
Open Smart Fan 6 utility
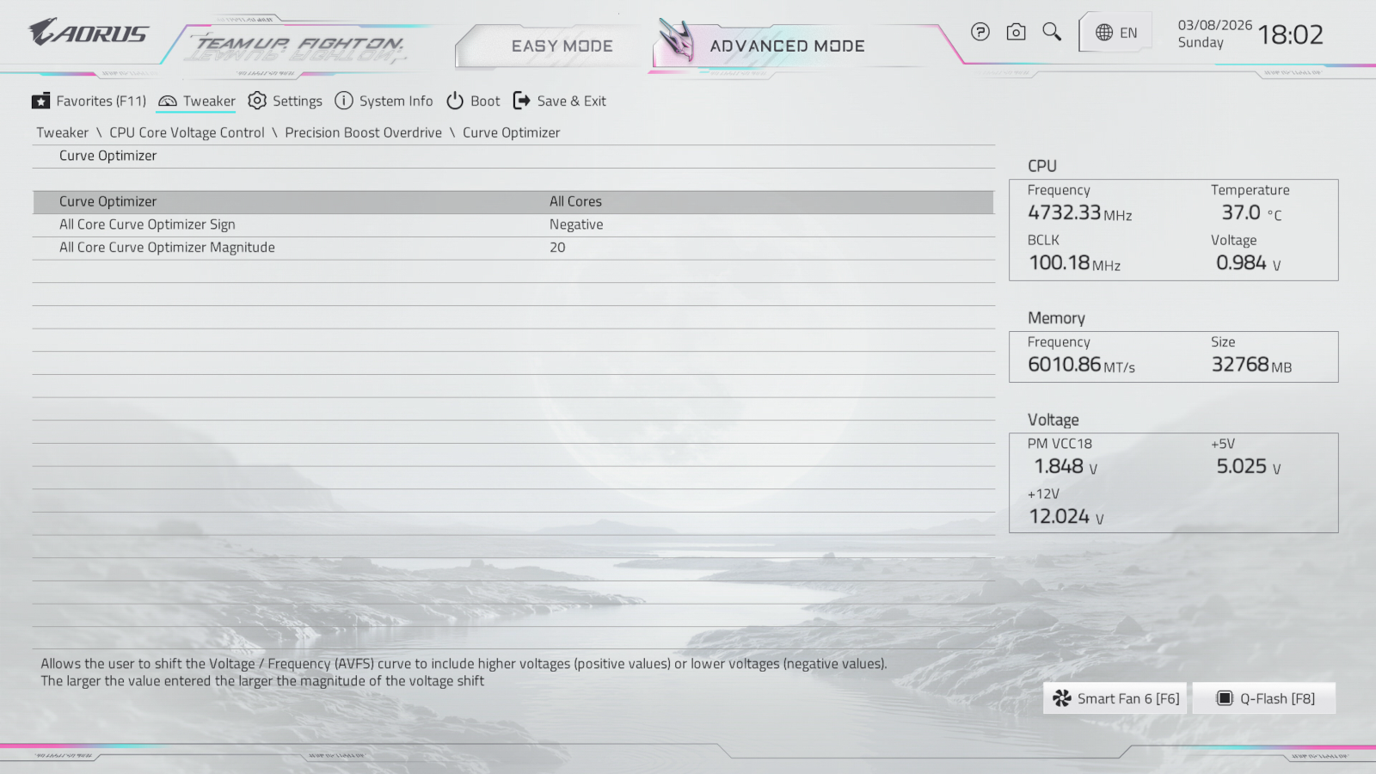pyautogui.click(x=1115, y=698)
